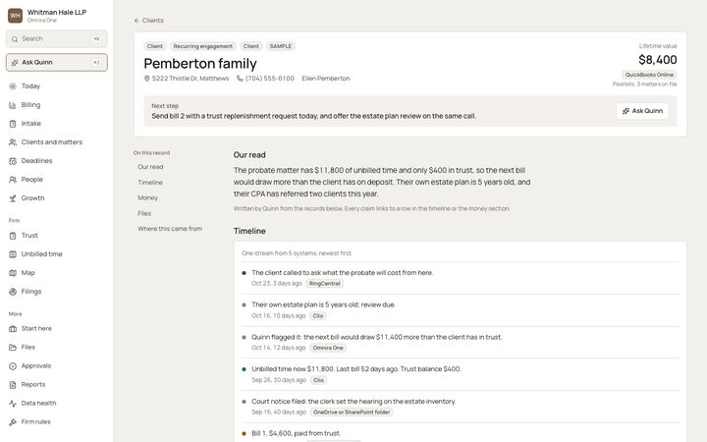This screenshot has height=442, width=707.
Task: Click Ask Quinn button in Next step banner
Action: (x=642, y=111)
